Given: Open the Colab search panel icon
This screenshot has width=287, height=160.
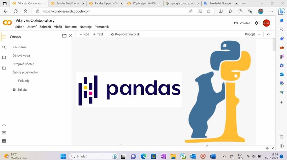Looking at the screenshot, I should [4, 47].
